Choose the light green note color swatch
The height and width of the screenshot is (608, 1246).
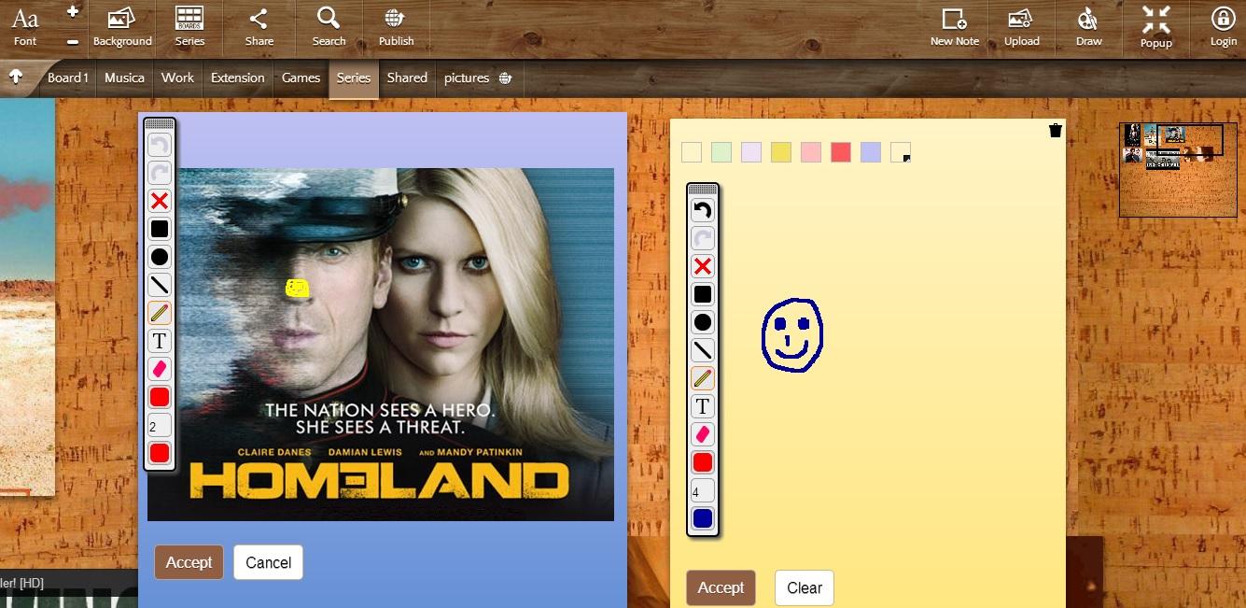click(721, 152)
